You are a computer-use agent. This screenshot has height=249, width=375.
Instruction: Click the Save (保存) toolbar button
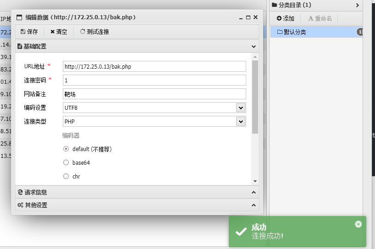(29, 32)
